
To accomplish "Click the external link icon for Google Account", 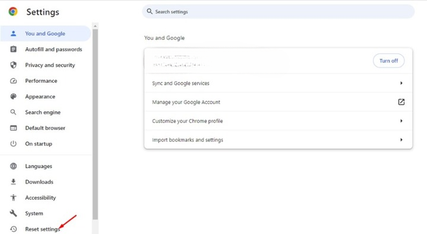I will [401, 102].
